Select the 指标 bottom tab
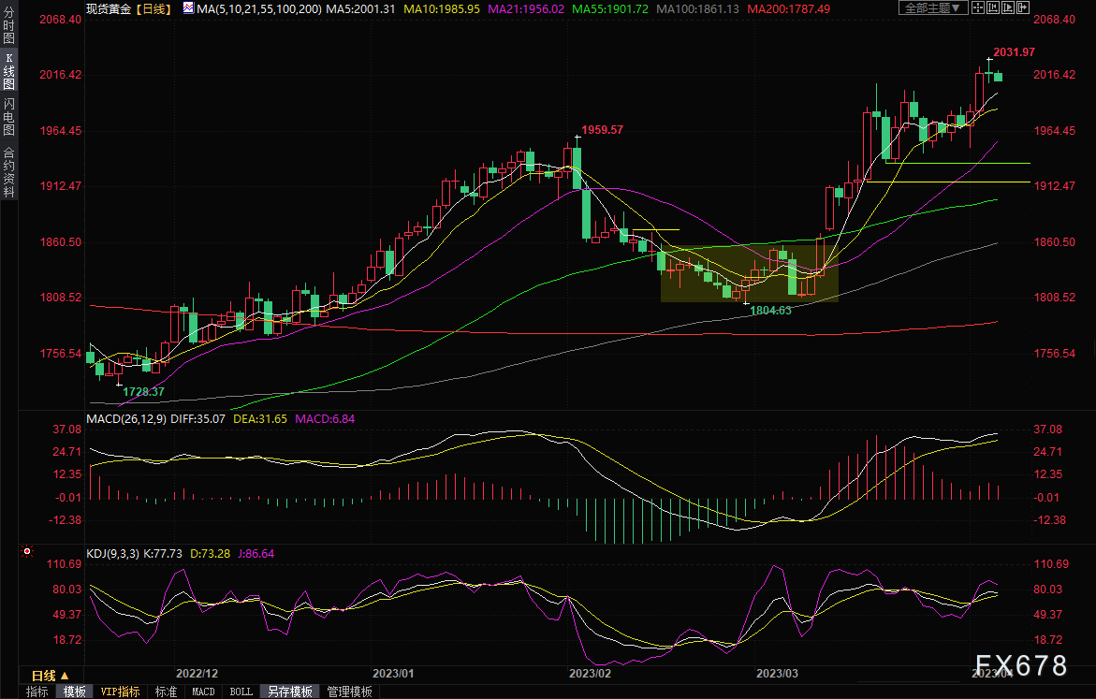1096x699 pixels. coord(37,692)
